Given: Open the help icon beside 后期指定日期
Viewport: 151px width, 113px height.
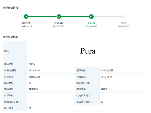Looking at the screenshot, I should pos(20,102).
